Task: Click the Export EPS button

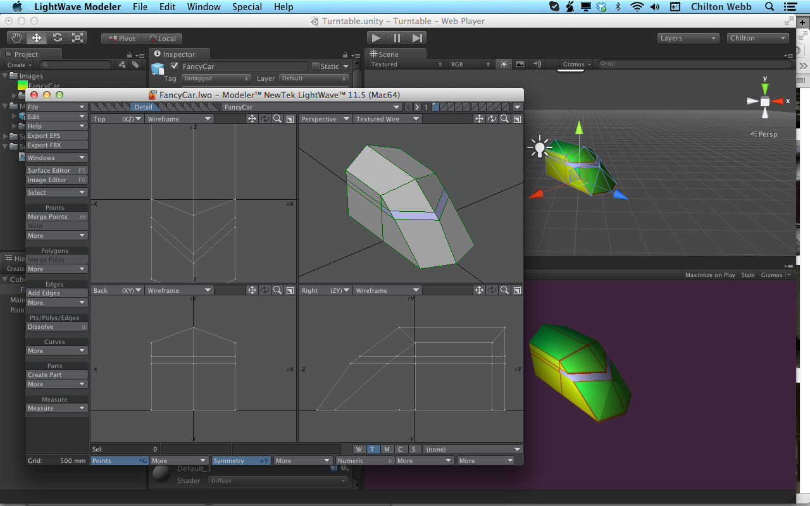Action: (56, 135)
